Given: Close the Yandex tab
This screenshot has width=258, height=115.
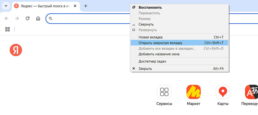Looking at the screenshot, I should [x=76, y=6].
